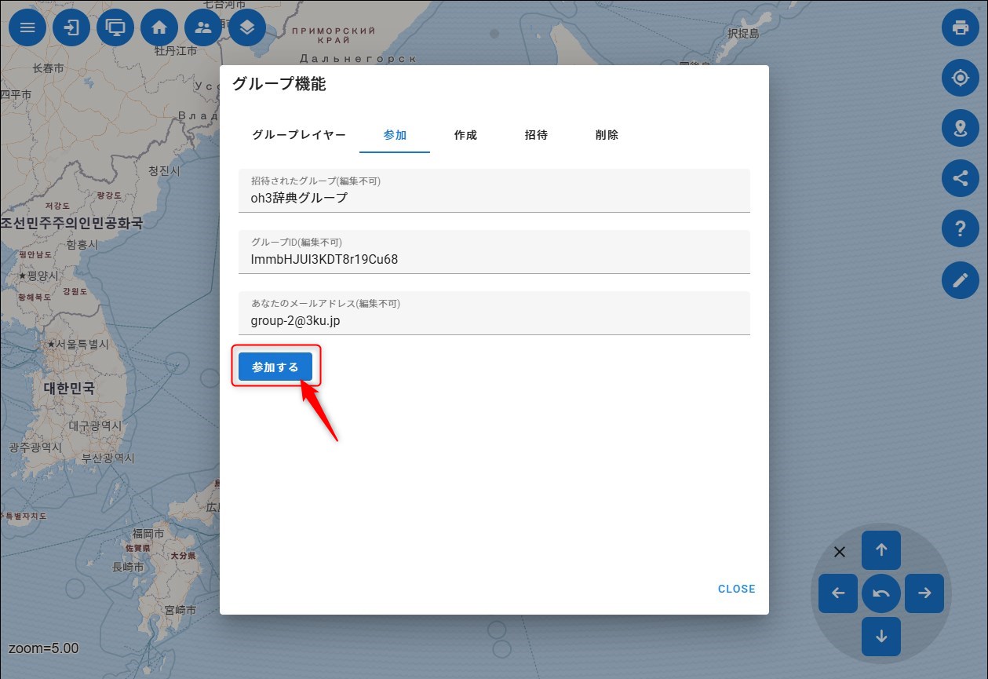
Task: Switch to the グループレイヤー tab
Action: tap(299, 135)
